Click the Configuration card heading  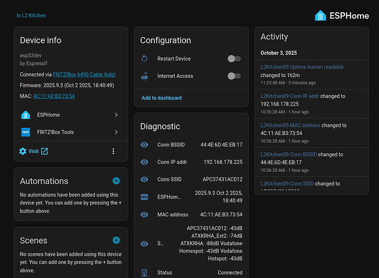coord(166,40)
